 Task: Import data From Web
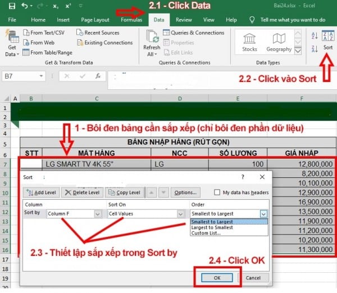click(x=39, y=43)
